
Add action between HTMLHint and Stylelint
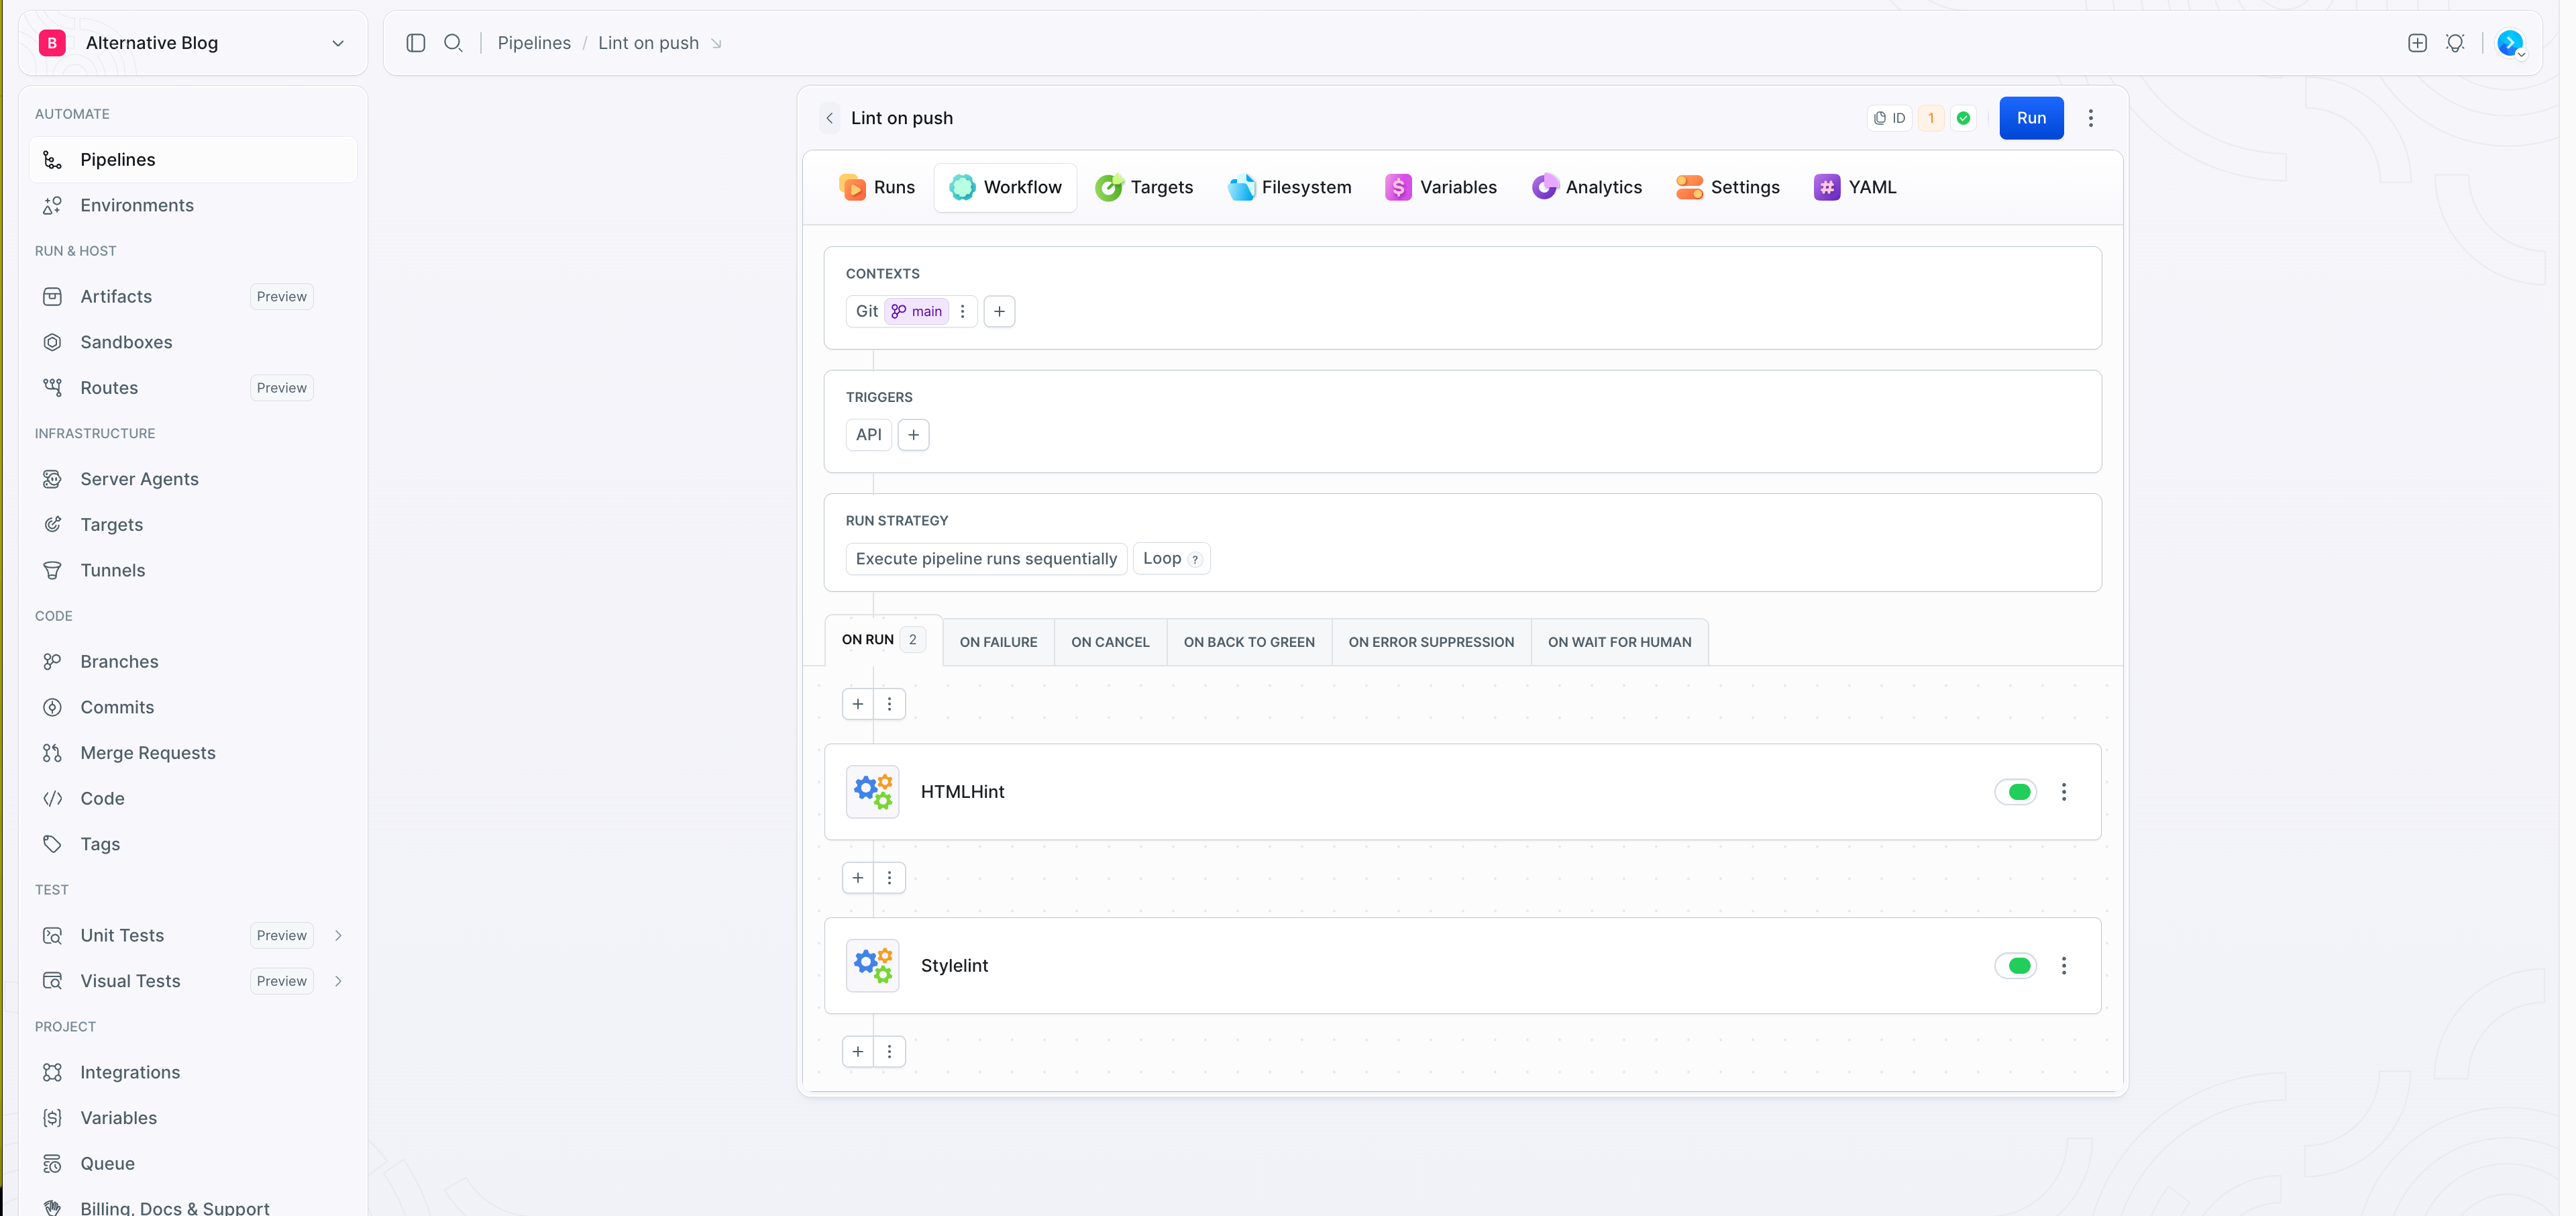[858, 878]
